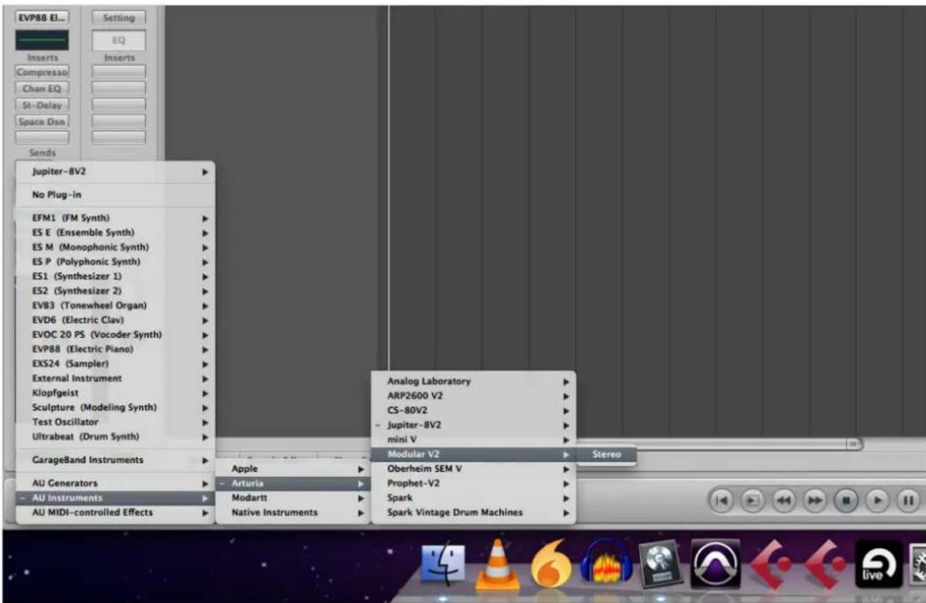Open the Chan EQ insert slot

[42, 88]
